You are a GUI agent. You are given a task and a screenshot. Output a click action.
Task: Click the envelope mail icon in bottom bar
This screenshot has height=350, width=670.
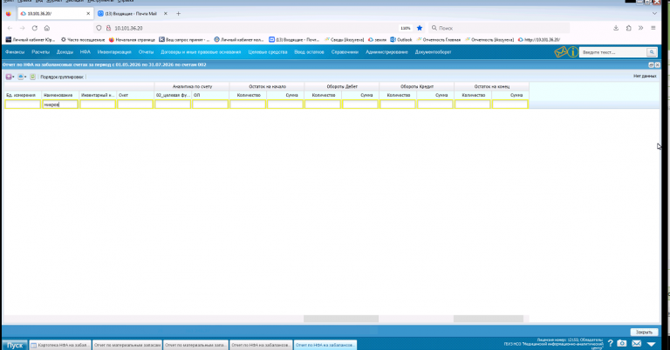pyautogui.click(x=636, y=343)
